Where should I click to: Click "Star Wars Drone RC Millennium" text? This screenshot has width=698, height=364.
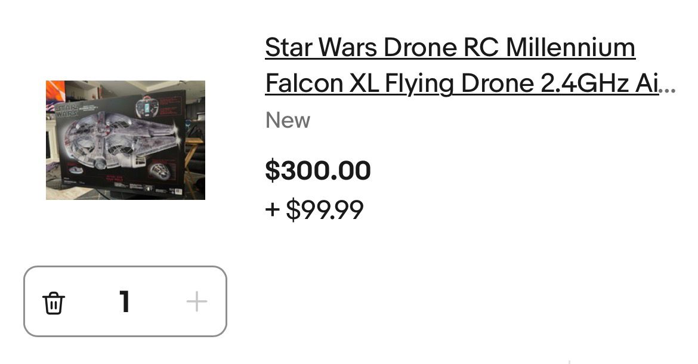coord(450,47)
